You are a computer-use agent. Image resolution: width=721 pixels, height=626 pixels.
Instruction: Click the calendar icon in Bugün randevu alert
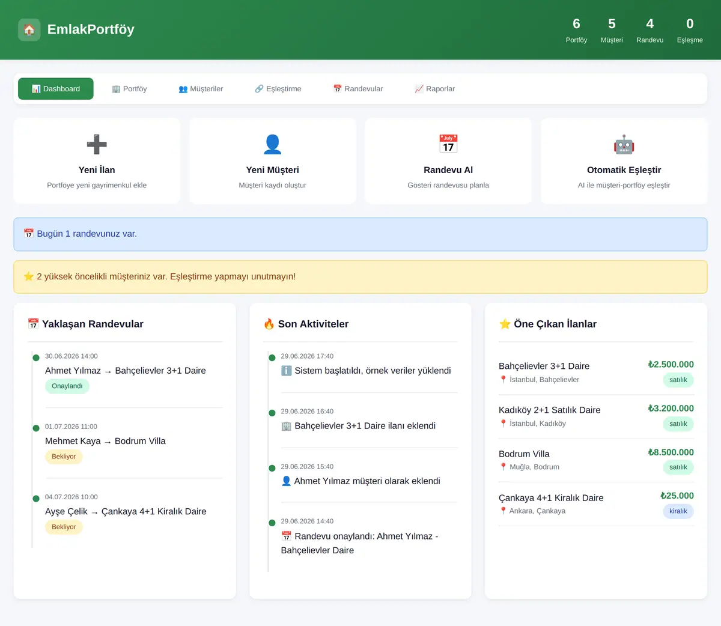29,234
